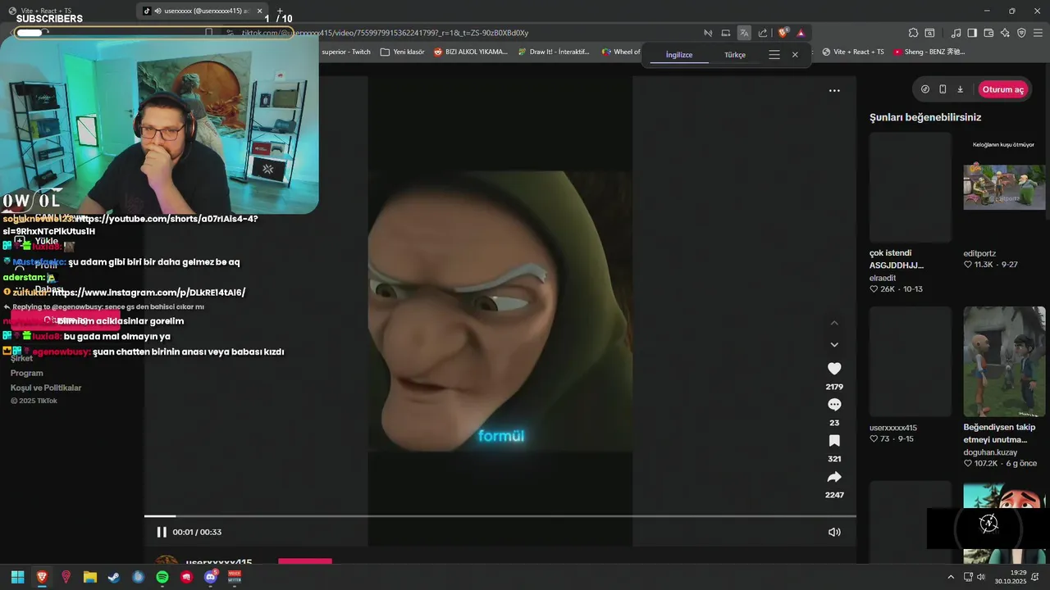Open the çok istendi recommended video title
1050x590 pixels.
pos(897,259)
